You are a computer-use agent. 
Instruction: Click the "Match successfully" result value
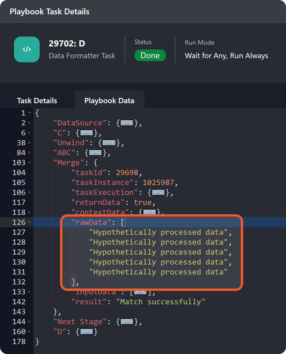click(162, 302)
